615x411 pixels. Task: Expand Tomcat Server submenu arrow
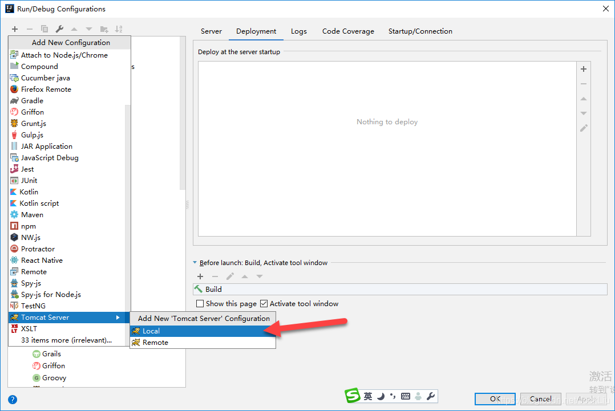118,318
